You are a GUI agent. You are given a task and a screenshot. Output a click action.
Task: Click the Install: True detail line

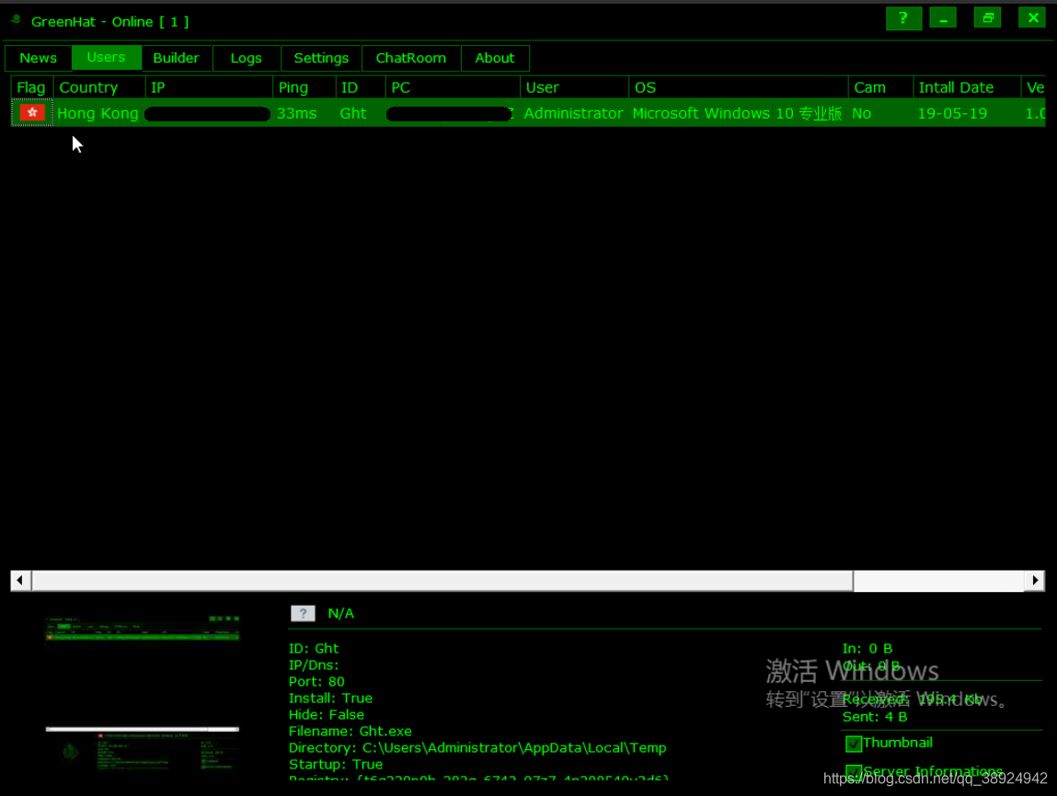tap(330, 699)
